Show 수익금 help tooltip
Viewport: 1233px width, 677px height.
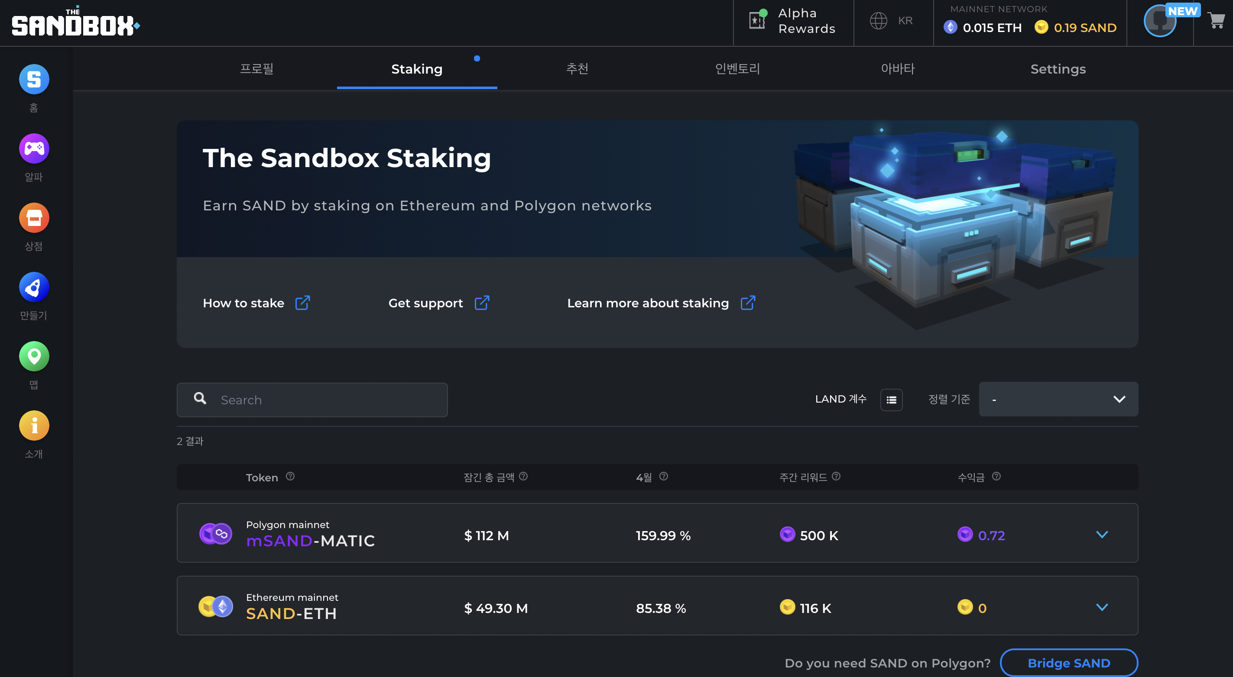click(996, 476)
